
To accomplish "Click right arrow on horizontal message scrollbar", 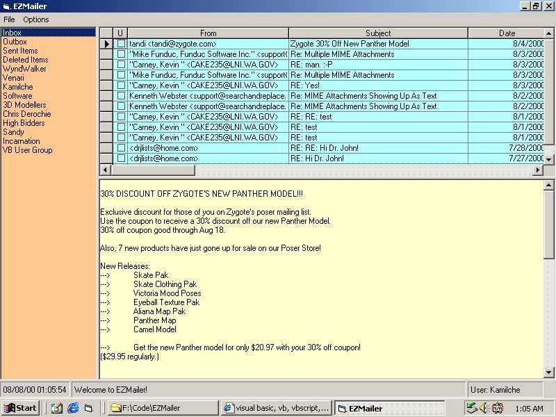I will pyautogui.click(x=538, y=170).
